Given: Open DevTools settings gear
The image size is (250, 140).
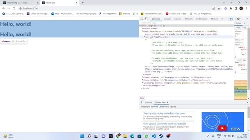Looking at the screenshot, I should pos(238,19).
